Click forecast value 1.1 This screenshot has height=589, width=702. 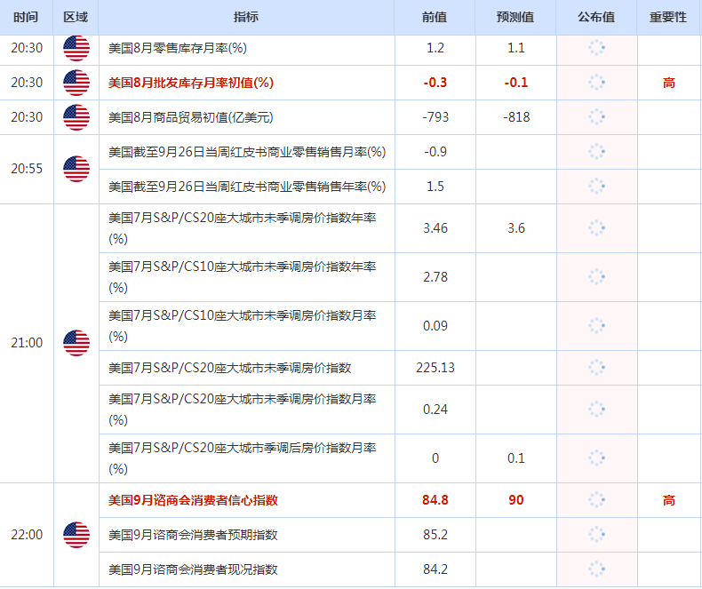click(515, 48)
